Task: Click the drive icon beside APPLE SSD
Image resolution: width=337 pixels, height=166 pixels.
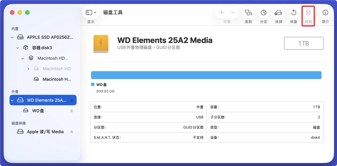Action: 20,37
